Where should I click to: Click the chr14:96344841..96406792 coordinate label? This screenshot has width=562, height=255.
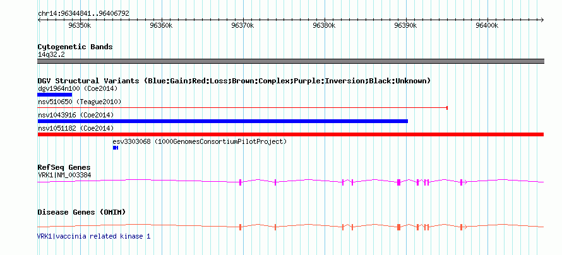(83, 13)
